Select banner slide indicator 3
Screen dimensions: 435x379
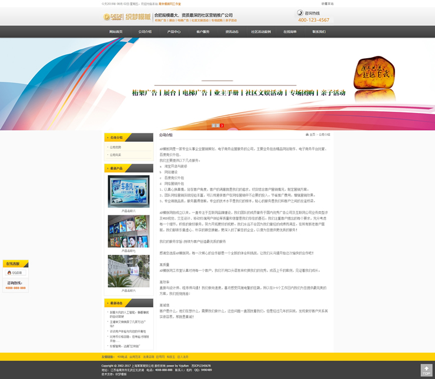222,125
